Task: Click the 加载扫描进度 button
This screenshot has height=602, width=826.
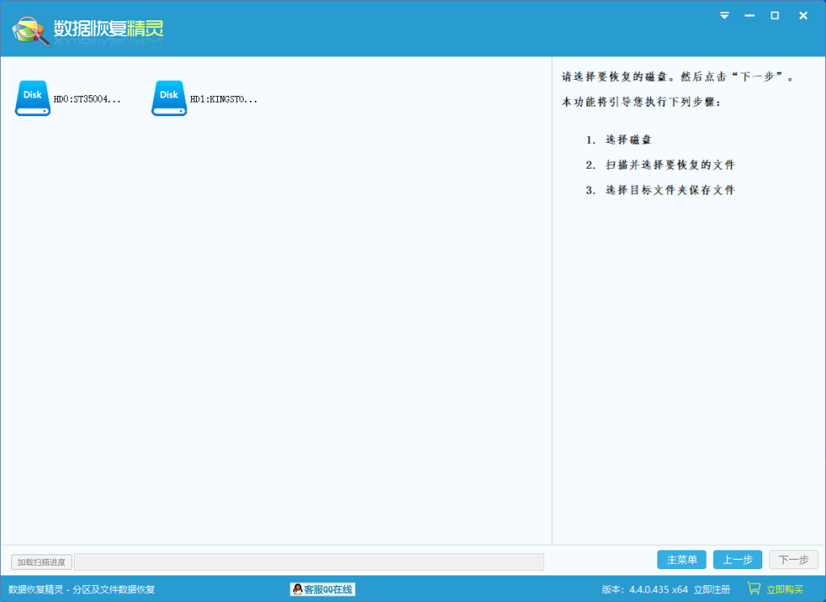Action: 41,562
